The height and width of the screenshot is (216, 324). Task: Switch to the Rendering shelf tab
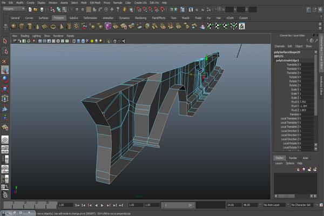[x=140, y=18]
